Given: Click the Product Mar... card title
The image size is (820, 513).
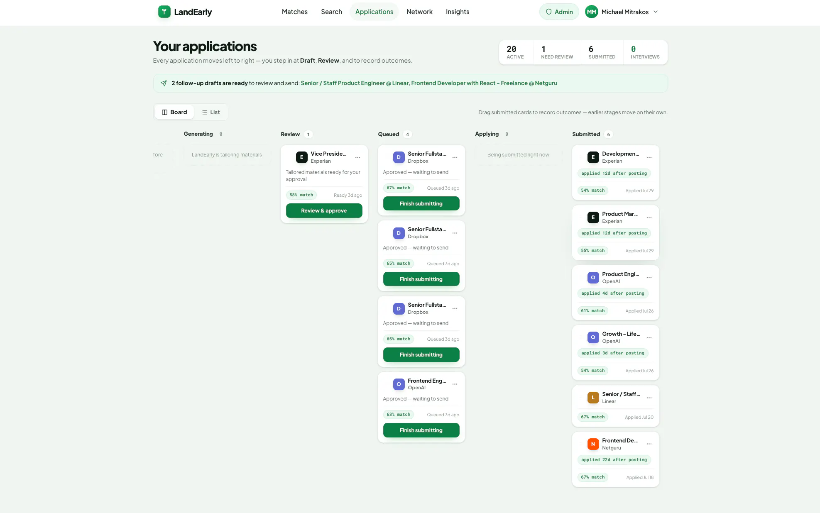Looking at the screenshot, I should (x=619, y=214).
